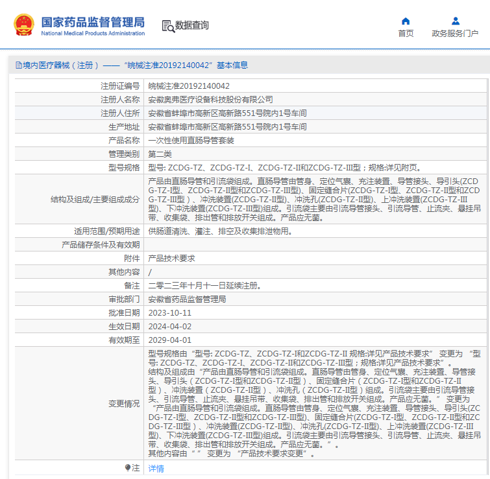Click the data query magnifier icon
Viewport: 490px width, 479px height.
pyautogui.click(x=168, y=26)
